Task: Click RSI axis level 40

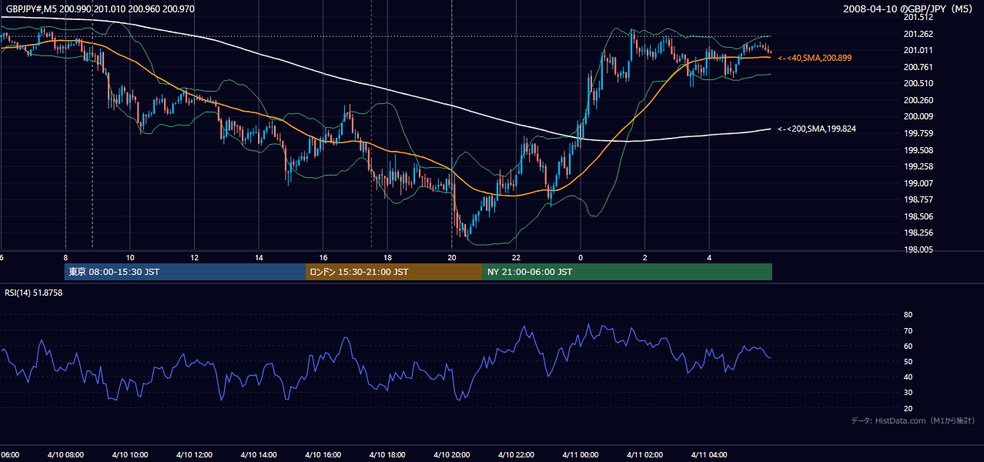Action: coord(908,377)
